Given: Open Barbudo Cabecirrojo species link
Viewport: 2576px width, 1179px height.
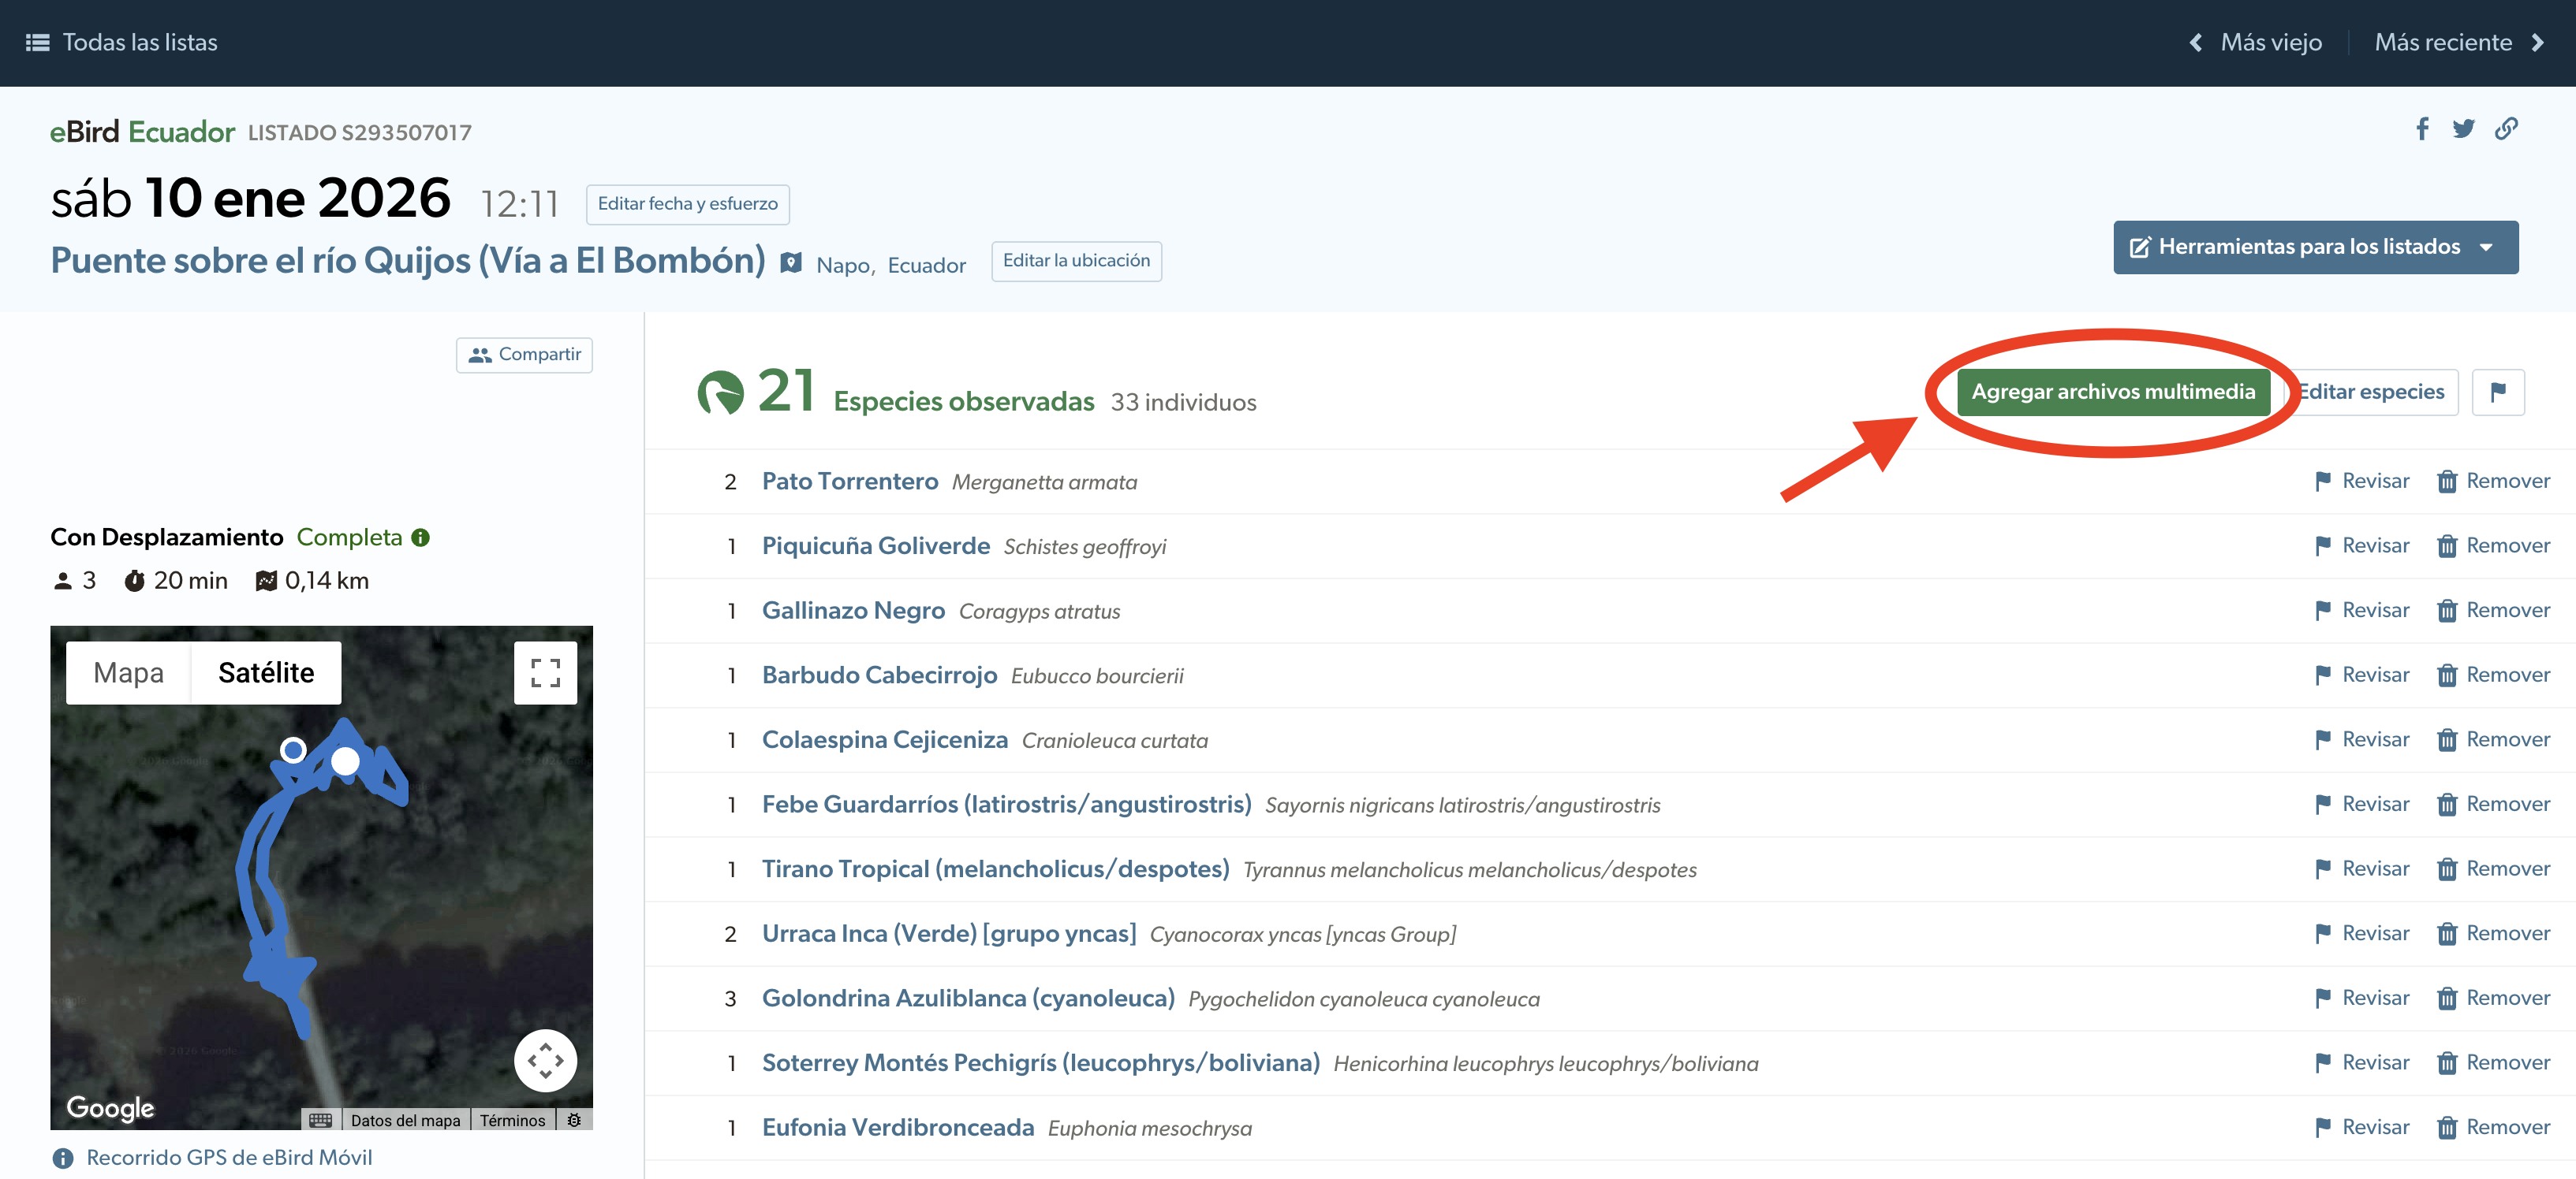Looking at the screenshot, I should click(x=879, y=675).
